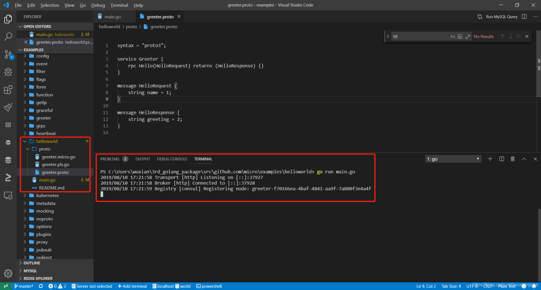Screen dimensions: 541x290
Task: Open More Actions ellipsis in editor toolbar
Action: click(x=535, y=17)
